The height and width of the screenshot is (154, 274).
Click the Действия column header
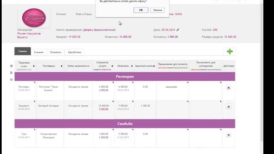click(229, 66)
